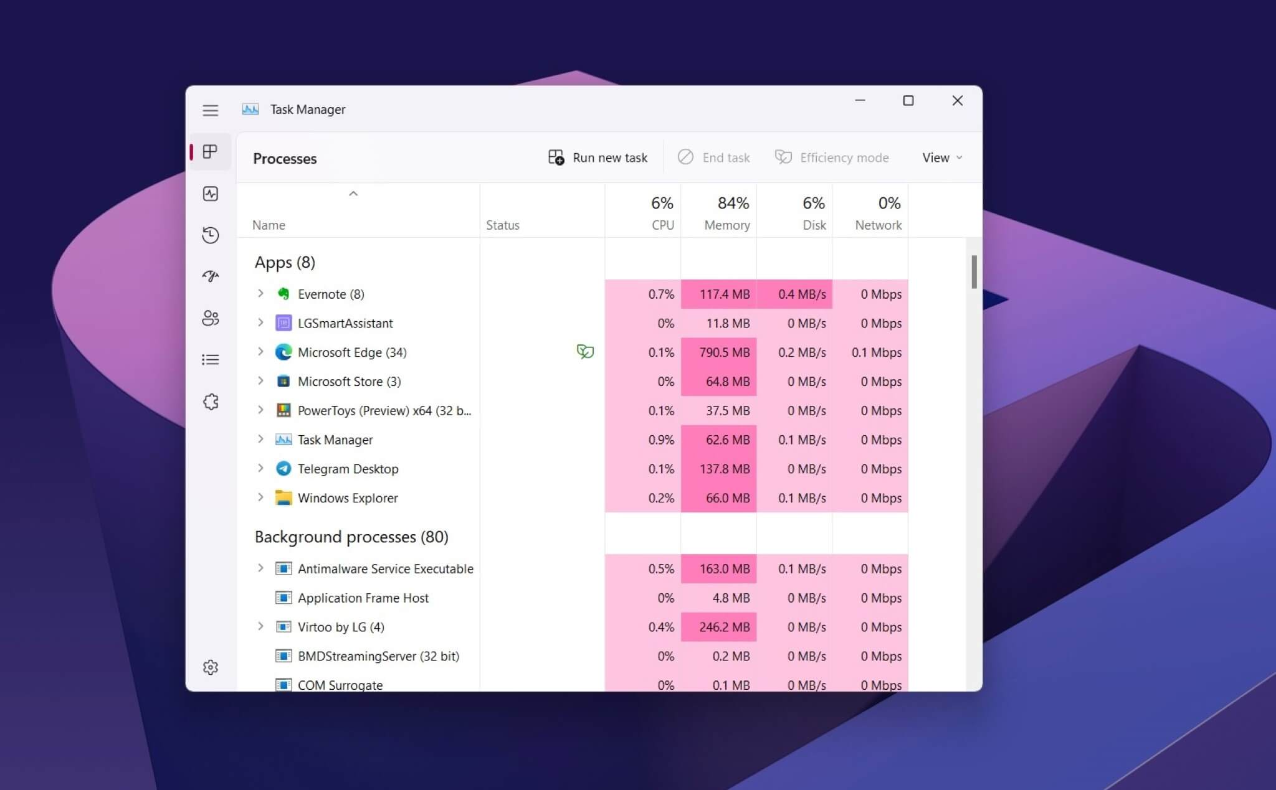Expand the LGSmartAssistant process
1276x790 pixels.
(260, 322)
